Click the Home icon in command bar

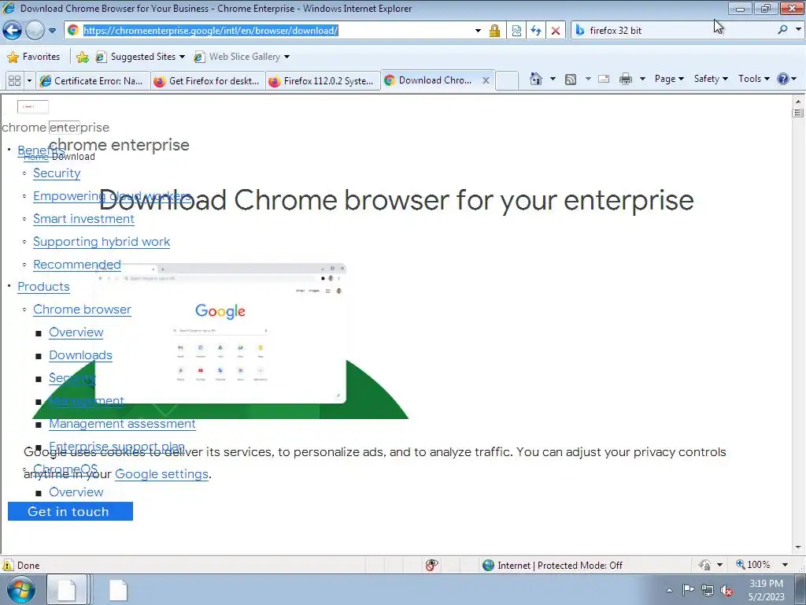point(535,79)
